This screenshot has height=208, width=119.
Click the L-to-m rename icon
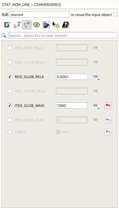(x=17, y=25)
